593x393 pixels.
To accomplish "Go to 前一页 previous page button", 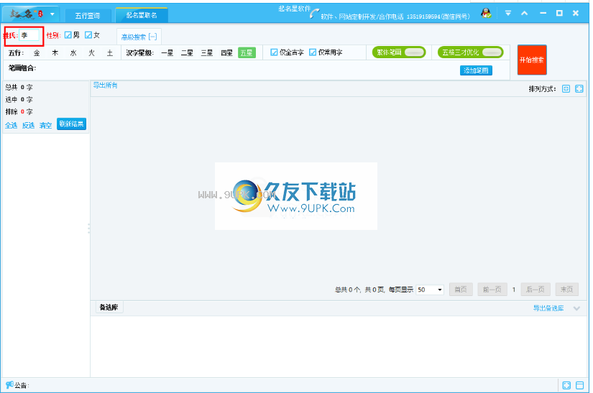I will click(492, 290).
